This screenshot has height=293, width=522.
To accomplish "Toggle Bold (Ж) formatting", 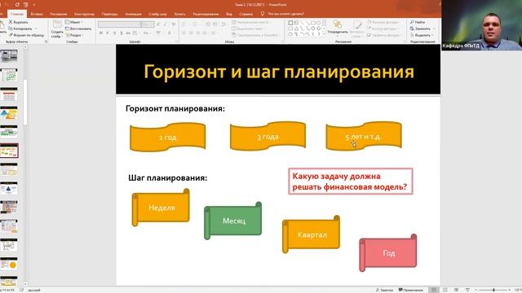I will (101, 33).
